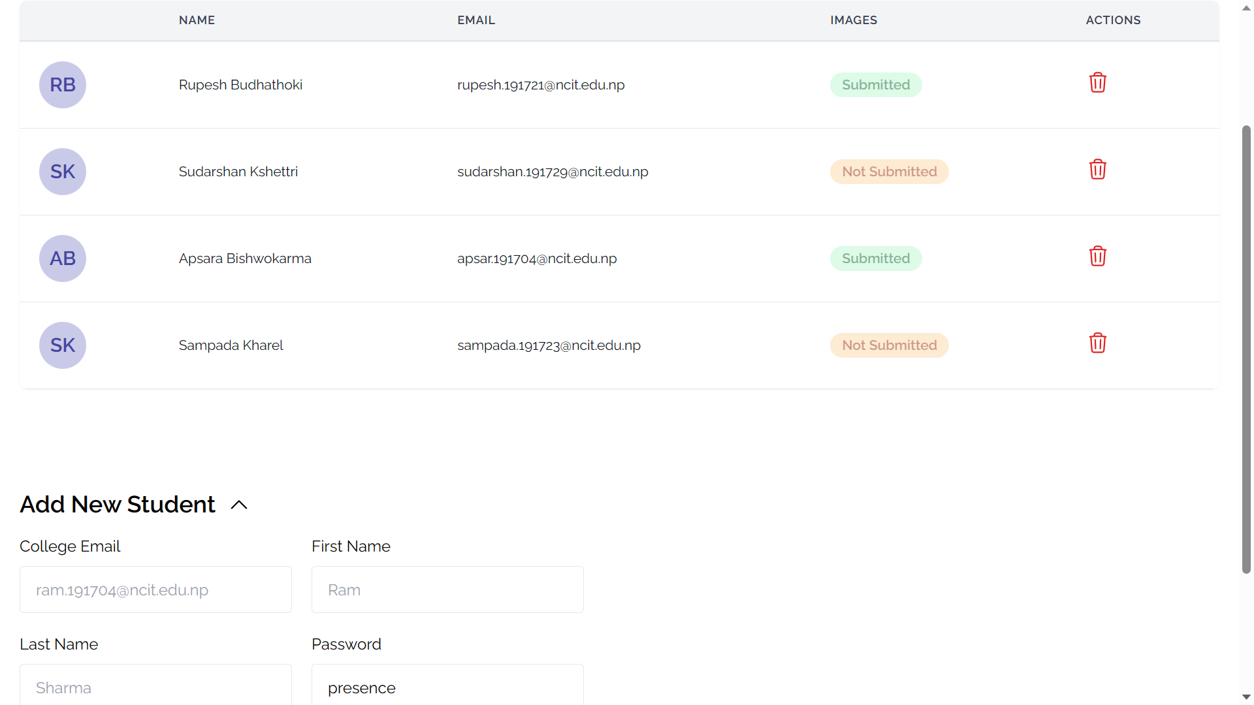The image size is (1254, 705).
Task: Collapse the Add New Student section
Action: (x=239, y=505)
